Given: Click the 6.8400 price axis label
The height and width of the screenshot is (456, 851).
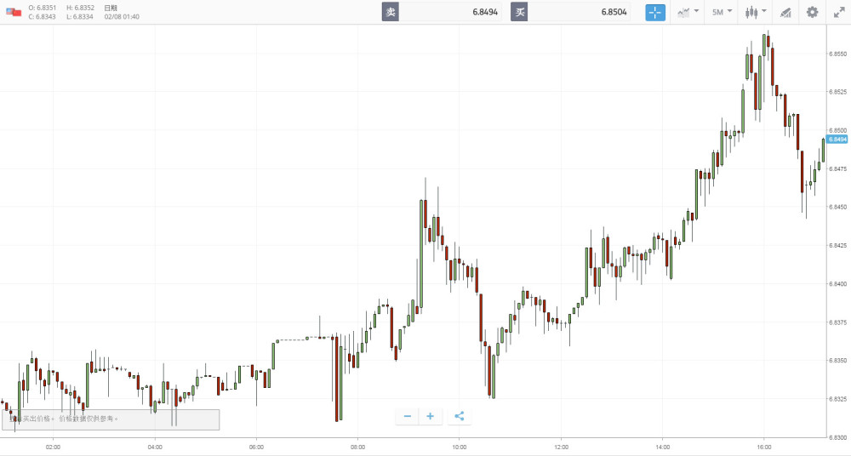Looking at the screenshot, I should [838, 284].
